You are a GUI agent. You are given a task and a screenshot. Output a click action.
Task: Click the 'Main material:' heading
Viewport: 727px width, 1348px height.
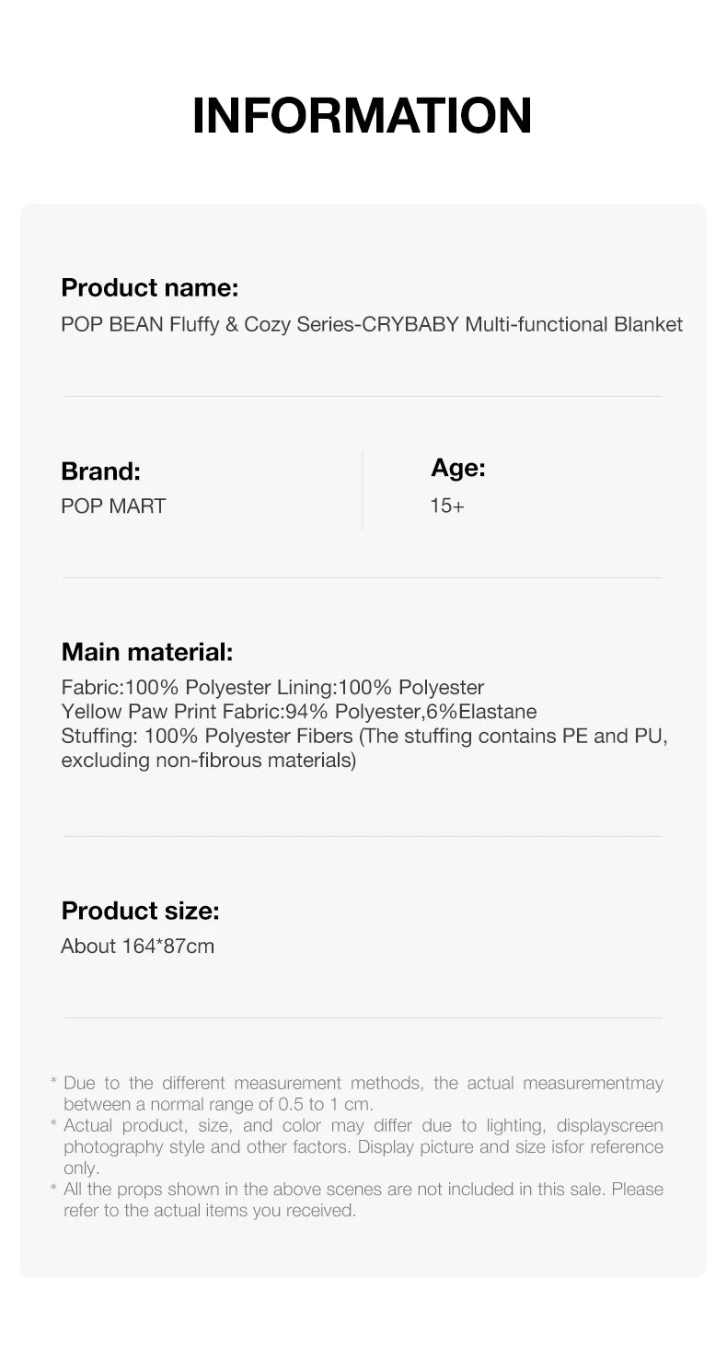click(147, 653)
